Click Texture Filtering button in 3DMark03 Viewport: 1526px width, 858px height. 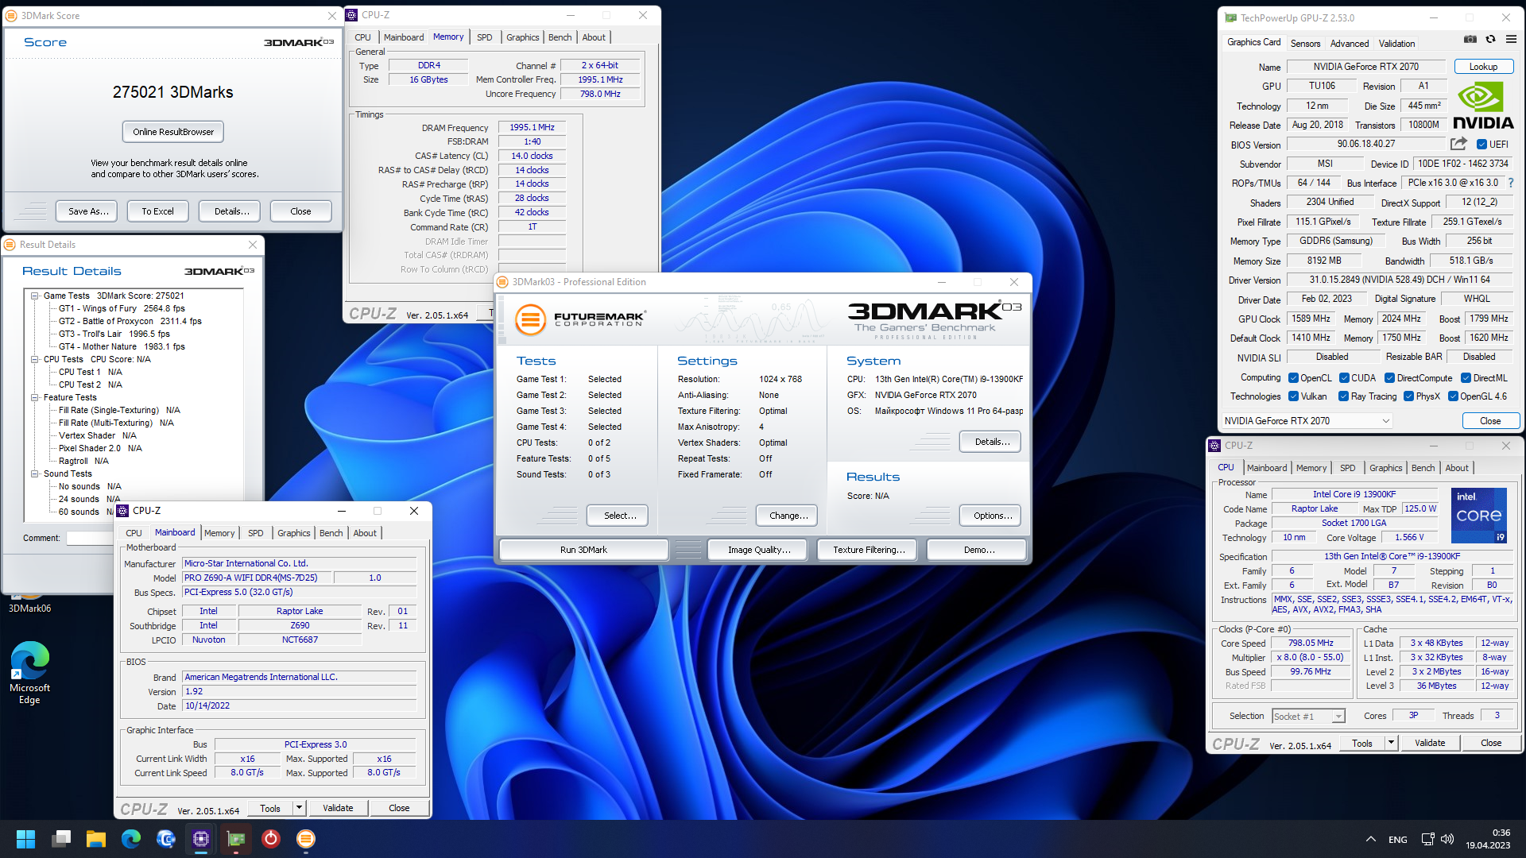tap(869, 550)
